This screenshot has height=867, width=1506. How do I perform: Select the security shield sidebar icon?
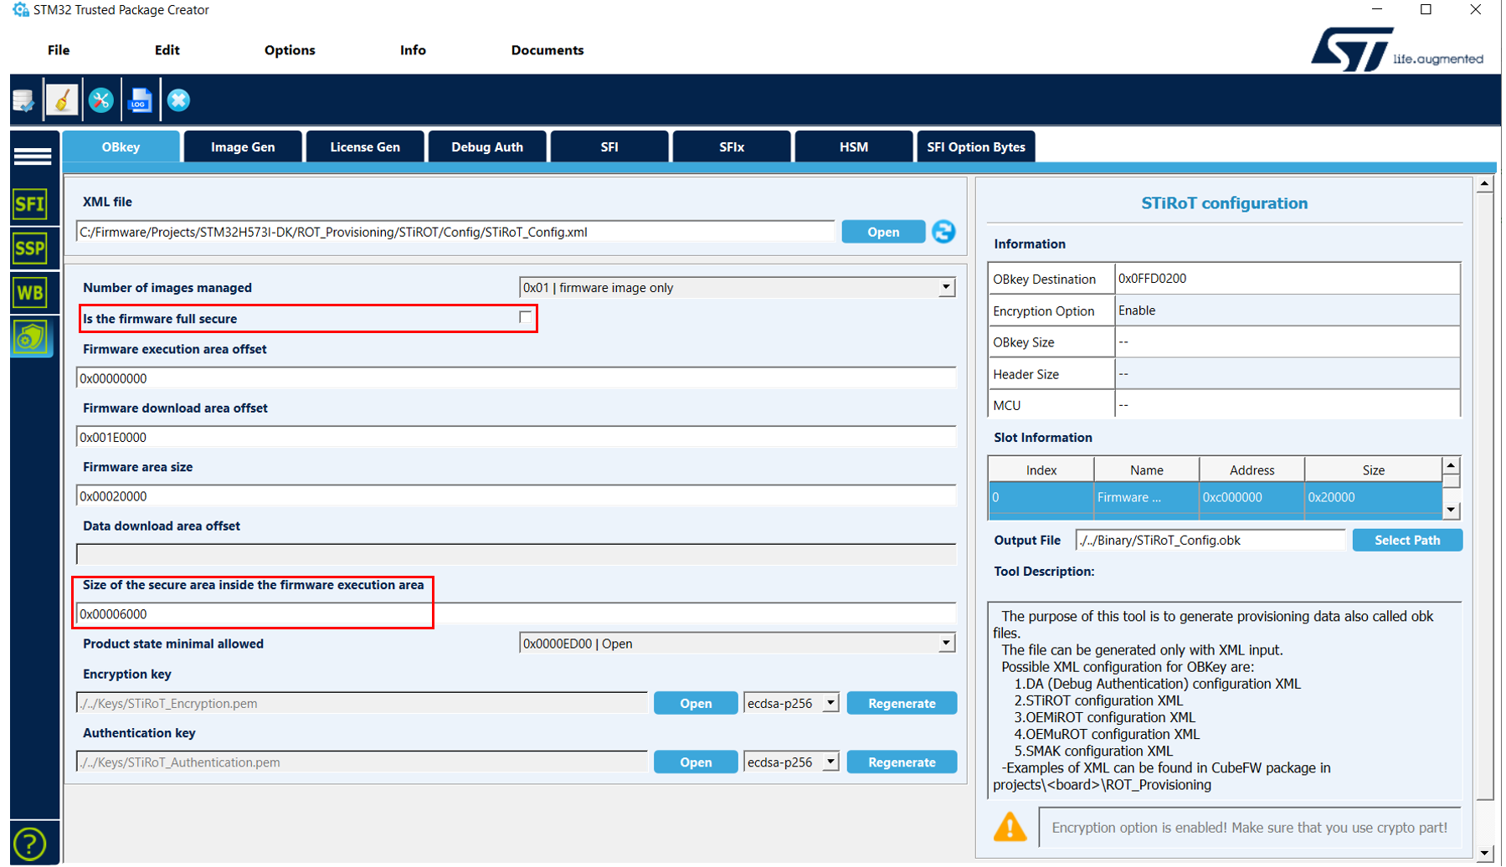click(31, 337)
